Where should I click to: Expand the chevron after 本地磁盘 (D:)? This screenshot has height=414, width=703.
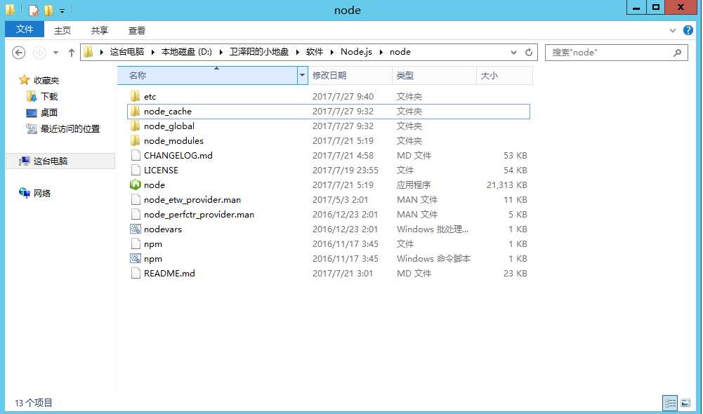click(221, 52)
